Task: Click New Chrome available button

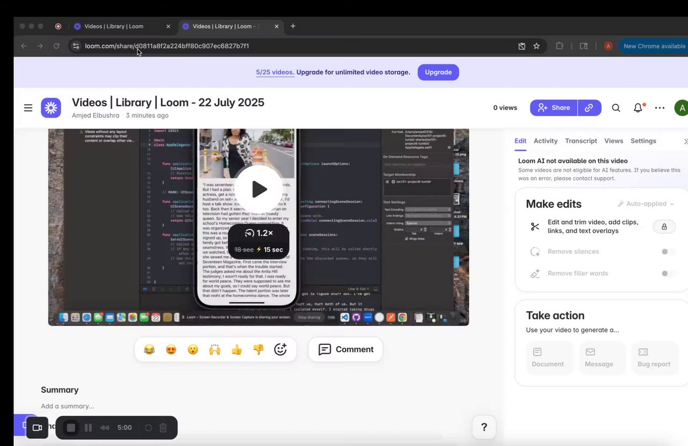Action: (654, 46)
